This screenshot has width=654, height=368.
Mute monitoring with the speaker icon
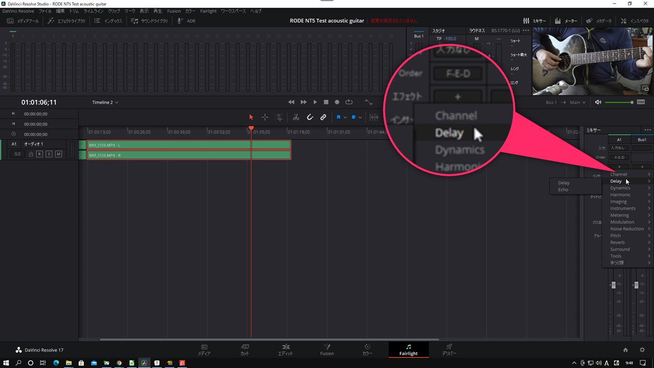click(x=598, y=102)
